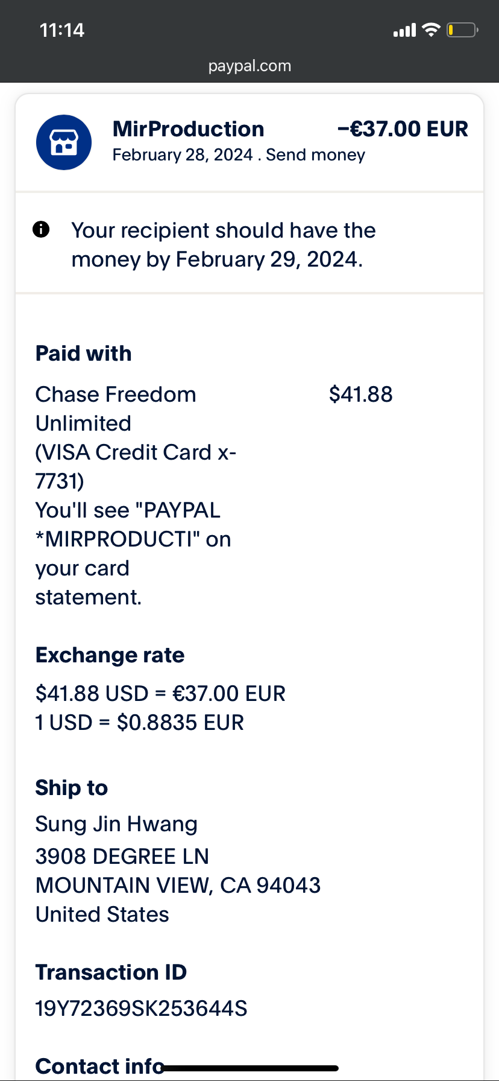Tap the 11:14 clock in status bar

pyautogui.click(x=61, y=30)
